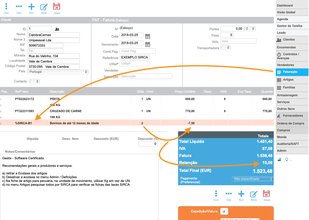Viewport: 309px width, 220px height.
Task: Open client lookup icon next to ID
Action: (x=57, y=29)
